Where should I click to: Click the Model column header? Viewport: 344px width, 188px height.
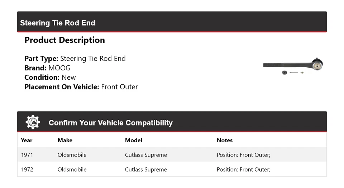pyautogui.click(x=133, y=140)
